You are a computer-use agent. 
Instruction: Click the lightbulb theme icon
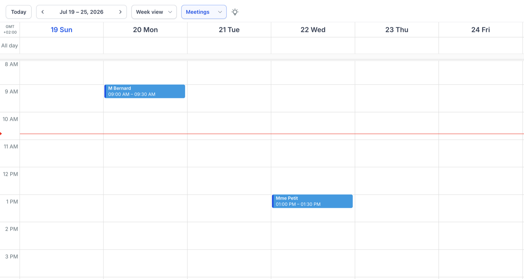tap(235, 12)
